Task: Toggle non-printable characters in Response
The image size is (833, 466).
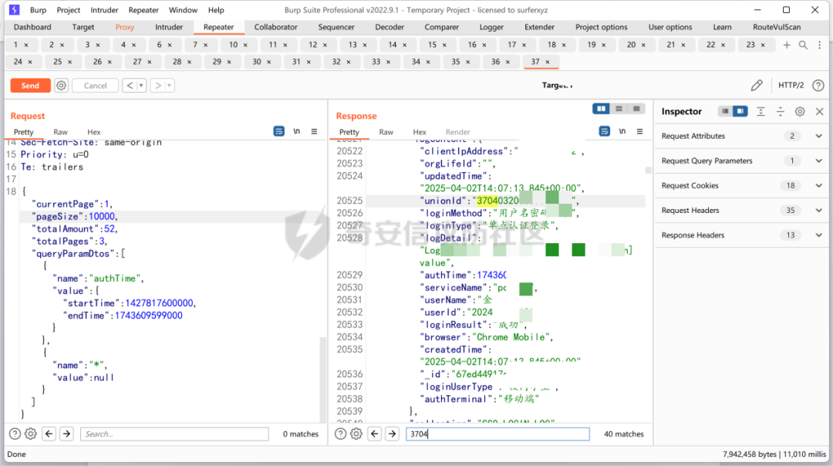Action: [622, 131]
